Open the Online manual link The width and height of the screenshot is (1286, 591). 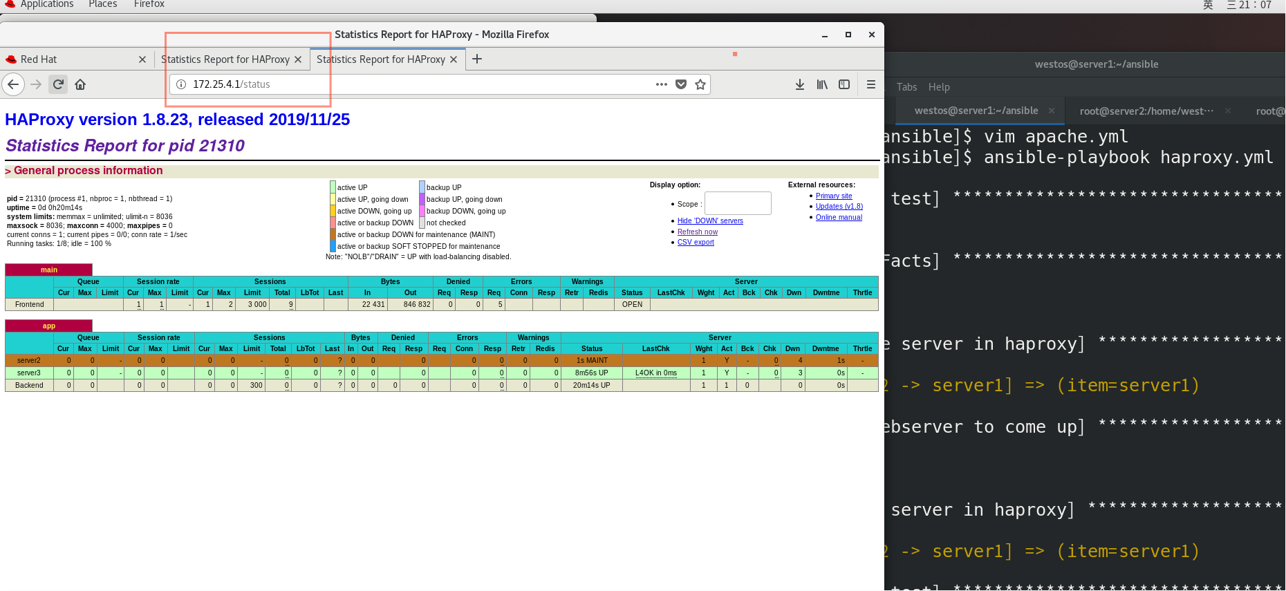(839, 217)
